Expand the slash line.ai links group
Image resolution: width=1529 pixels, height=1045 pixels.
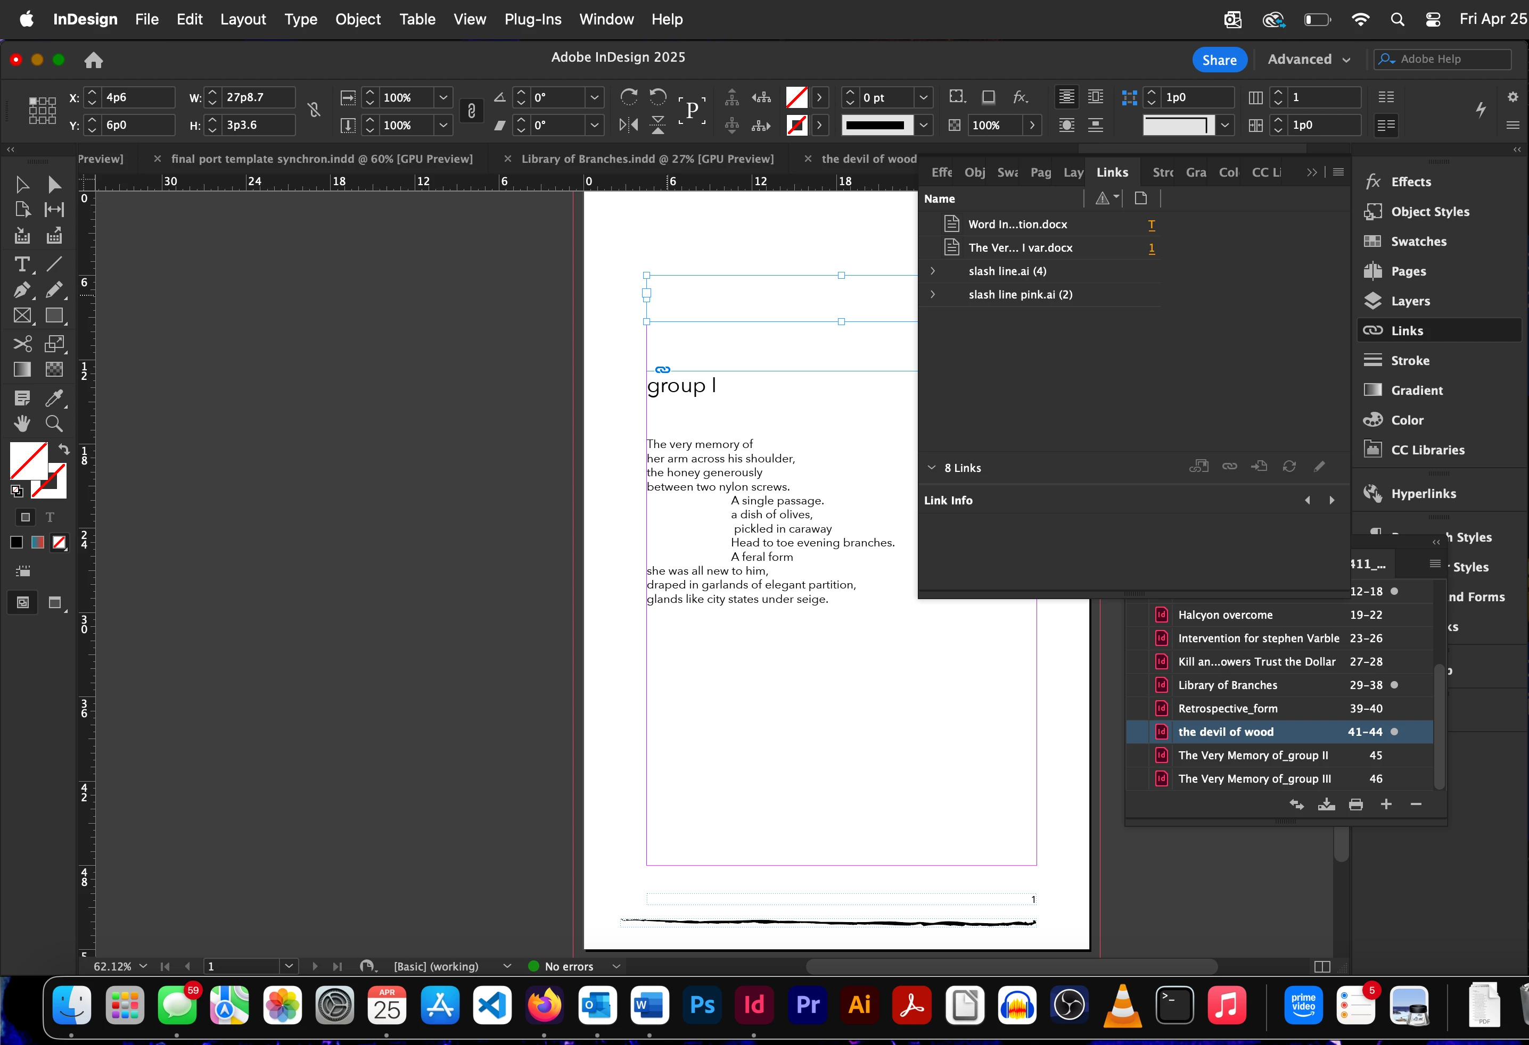[932, 271]
